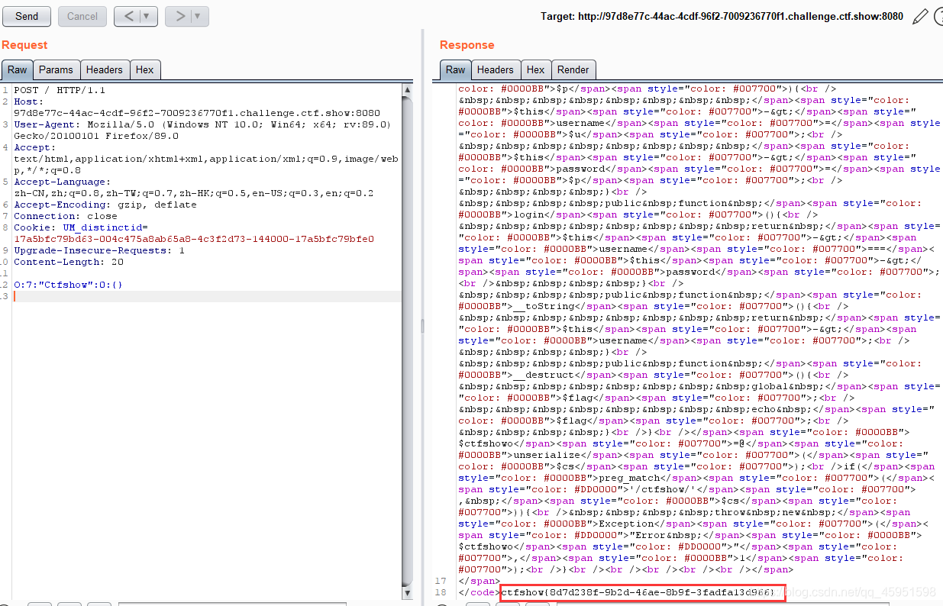943x606 pixels.
Task: Click the Send request button
Action: (x=27, y=16)
